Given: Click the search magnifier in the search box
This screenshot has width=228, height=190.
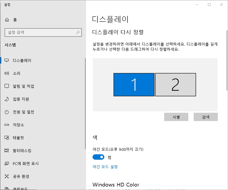Looking at the screenshot, I should 77,32.
